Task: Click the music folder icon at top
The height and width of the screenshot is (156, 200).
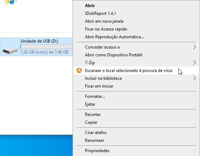Action: 11,2
